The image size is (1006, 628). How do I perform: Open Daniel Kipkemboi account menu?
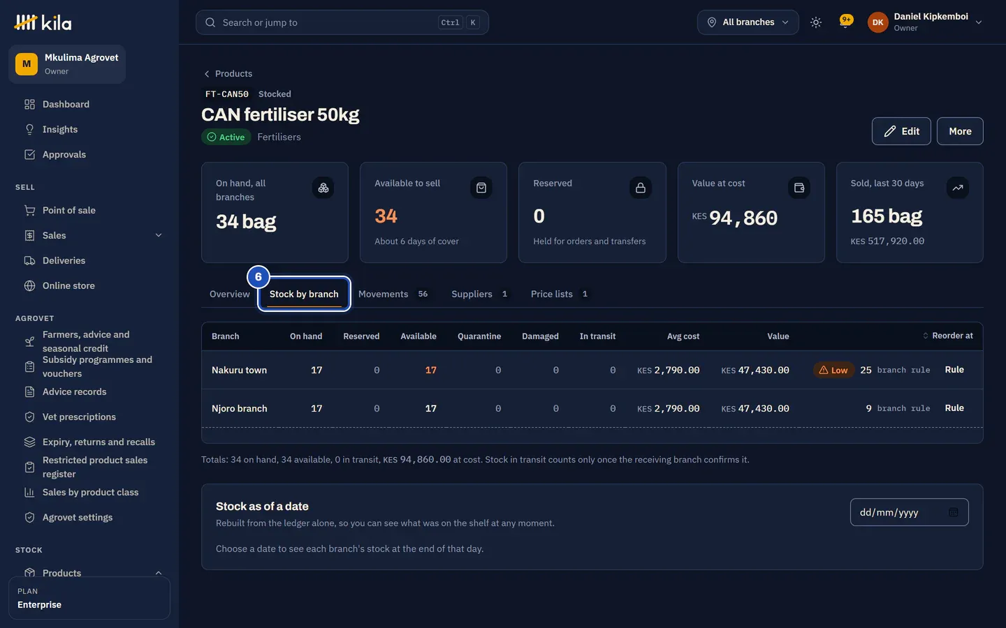[925, 22]
